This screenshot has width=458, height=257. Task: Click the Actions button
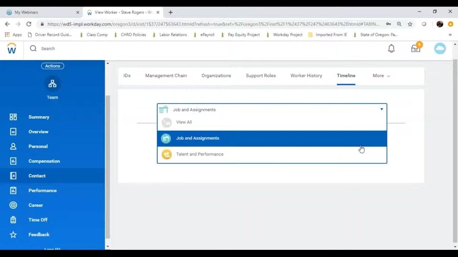pos(53,66)
